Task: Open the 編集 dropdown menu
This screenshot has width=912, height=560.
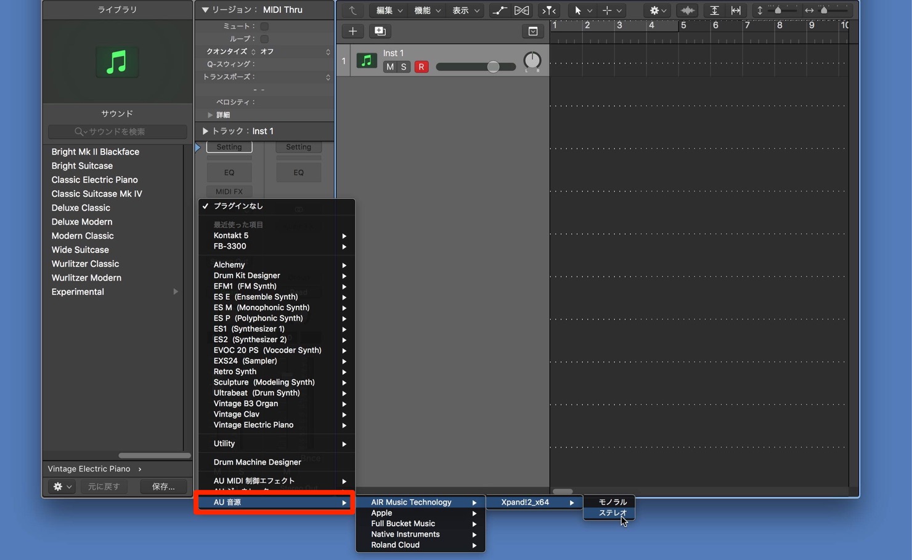Action: pyautogui.click(x=389, y=10)
